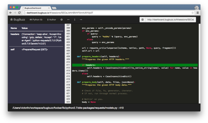Click the headers dictionary value text
This screenshot has width=208, height=123.
click(x=42, y=39)
